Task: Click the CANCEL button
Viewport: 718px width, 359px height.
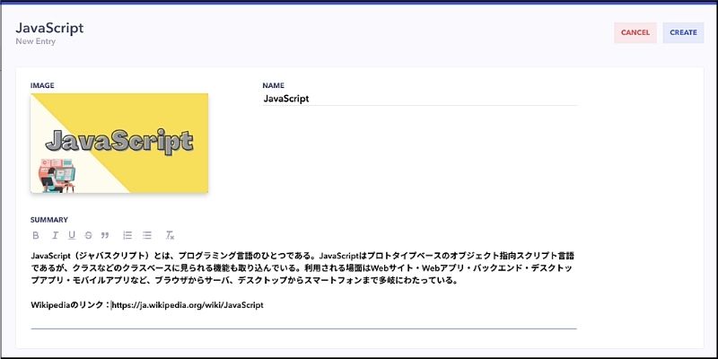Action: pyautogui.click(x=635, y=32)
